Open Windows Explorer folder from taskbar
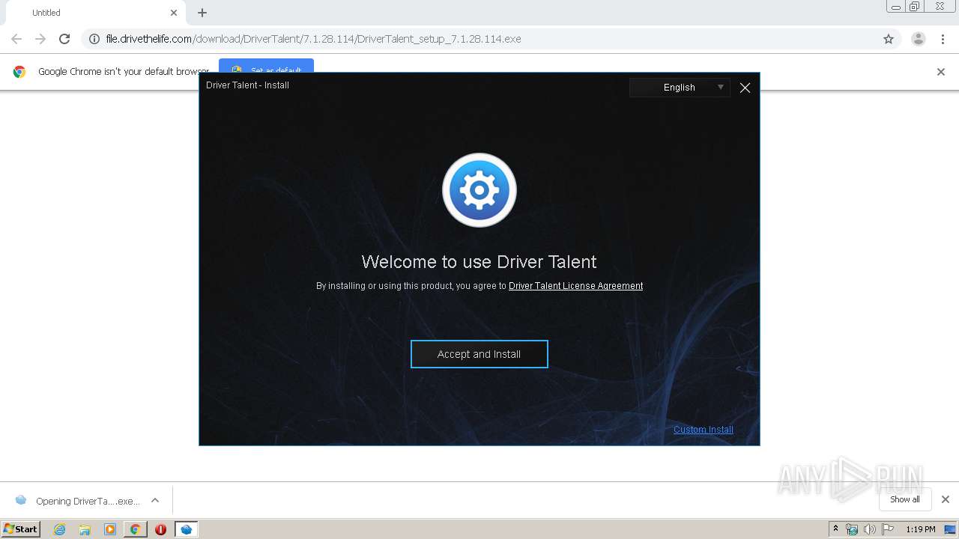The width and height of the screenshot is (959, 539). tap(85, 529)
